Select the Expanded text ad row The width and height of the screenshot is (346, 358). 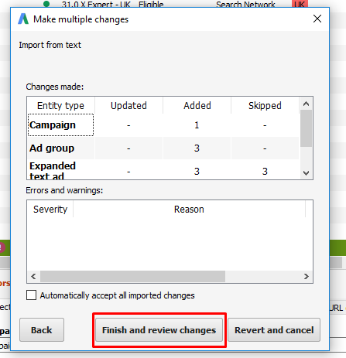click(x=163, y=170)
